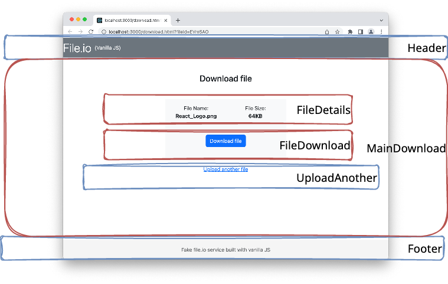Bookmark this page with the star icon
Image resolution: width=448 pixels, height=284 pixels.
tap(337, 31)
